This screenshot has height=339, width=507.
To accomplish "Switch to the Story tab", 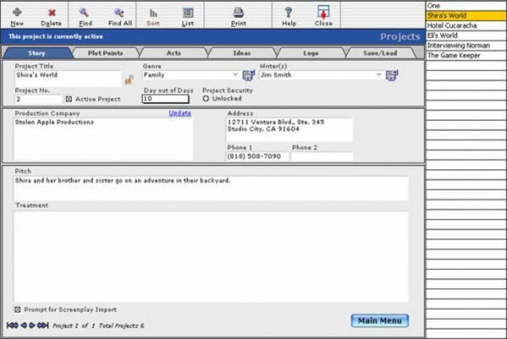I will pos(36,53).
